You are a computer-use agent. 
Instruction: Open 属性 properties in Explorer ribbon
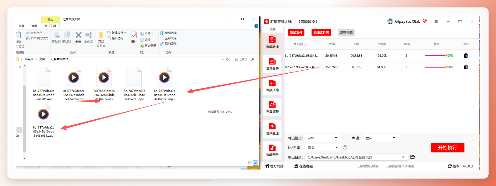click(x=134, y=38)
